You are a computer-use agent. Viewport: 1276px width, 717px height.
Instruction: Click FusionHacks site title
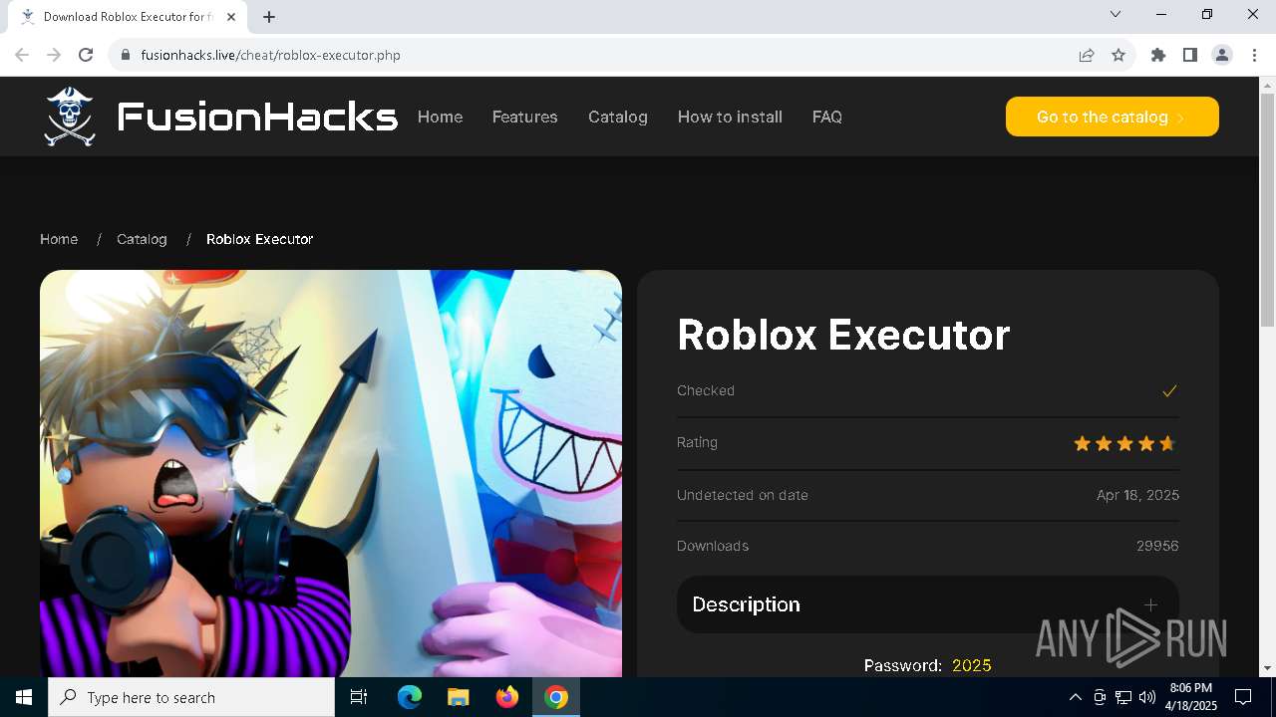pyautogui.click(x=257, y=117)
